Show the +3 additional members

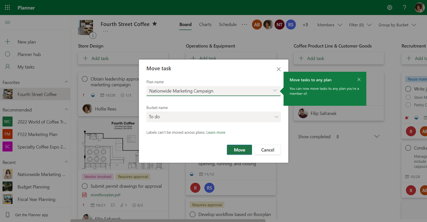click(x=305, y=25)
